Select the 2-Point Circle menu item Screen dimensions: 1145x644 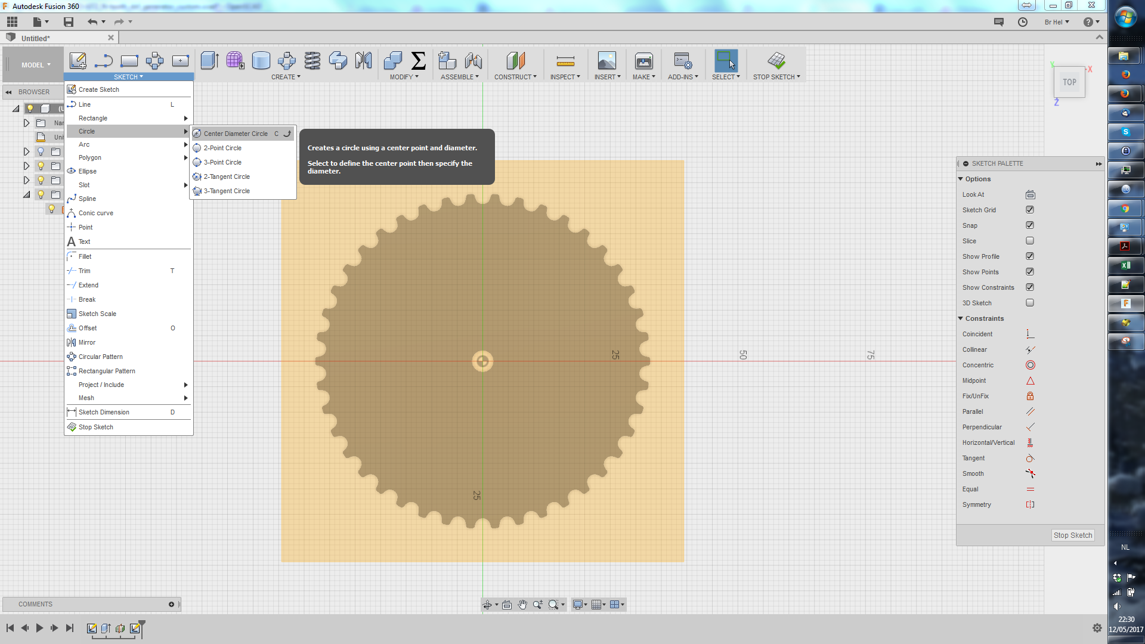pyautogui.click(x=222, y=148)
